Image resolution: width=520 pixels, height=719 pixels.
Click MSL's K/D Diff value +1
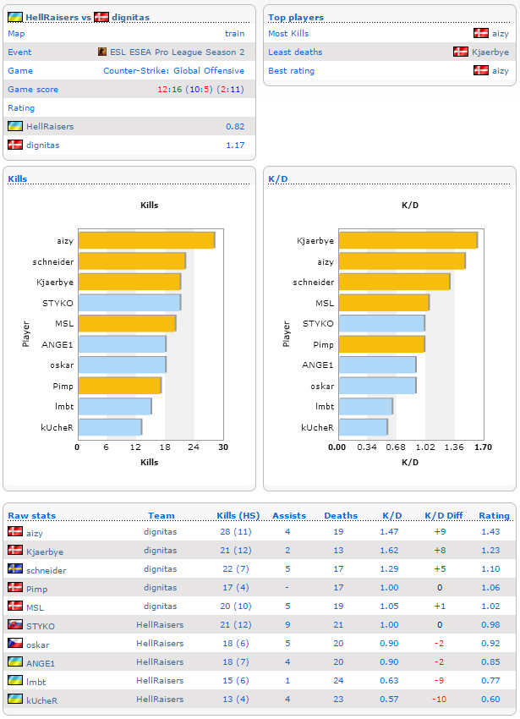point(440,606)
